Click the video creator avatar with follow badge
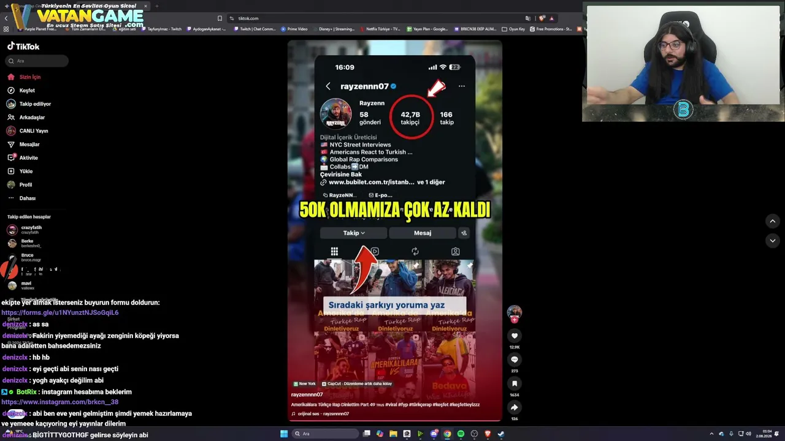 515,313
